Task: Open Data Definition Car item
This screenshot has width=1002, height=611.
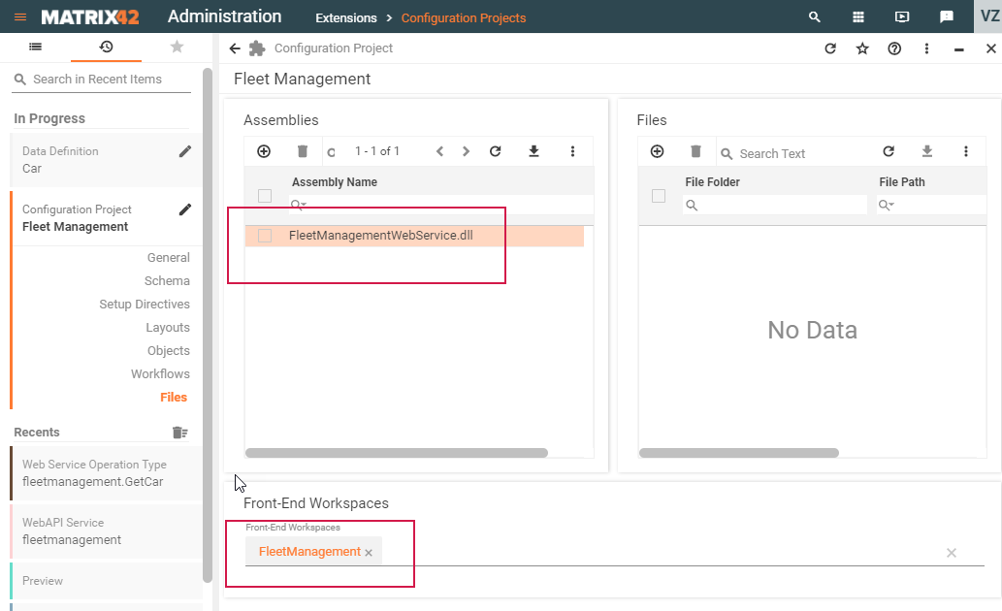Action: pyautogui.click(x=106, y=160)
